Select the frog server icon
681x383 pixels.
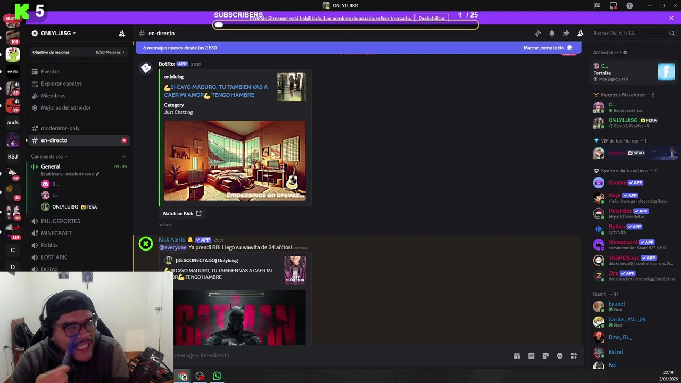coord(13,54)
